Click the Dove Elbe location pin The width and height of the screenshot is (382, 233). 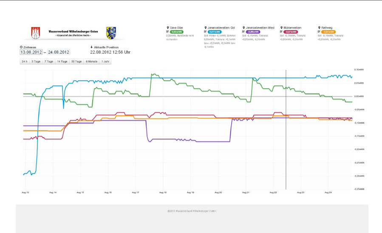click(x=168, y=28)
